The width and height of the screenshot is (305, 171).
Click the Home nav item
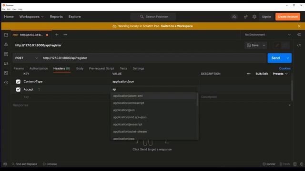pos(9,17)
